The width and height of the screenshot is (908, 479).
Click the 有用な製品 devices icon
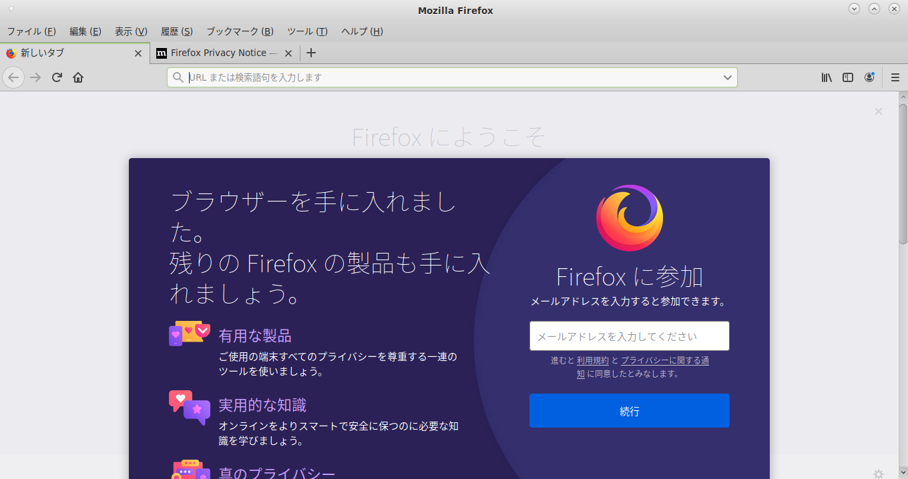point(190,334)
